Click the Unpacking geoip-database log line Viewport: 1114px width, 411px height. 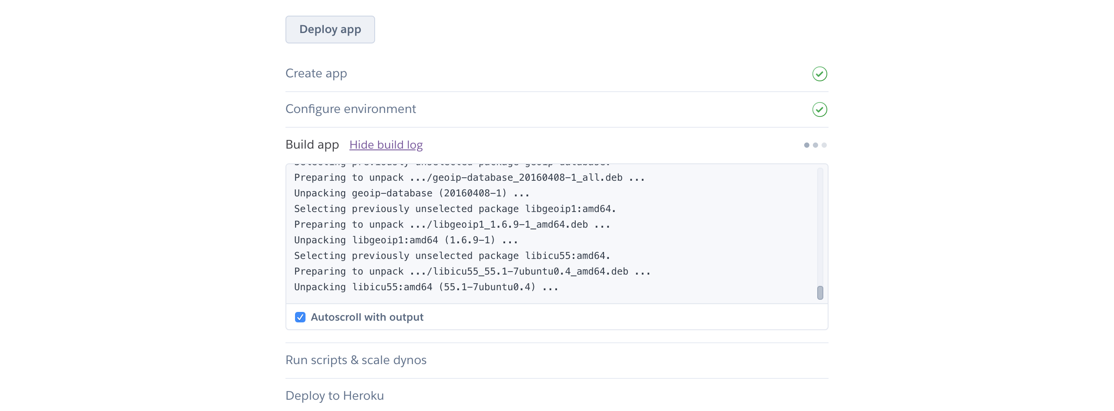(411, 193)
